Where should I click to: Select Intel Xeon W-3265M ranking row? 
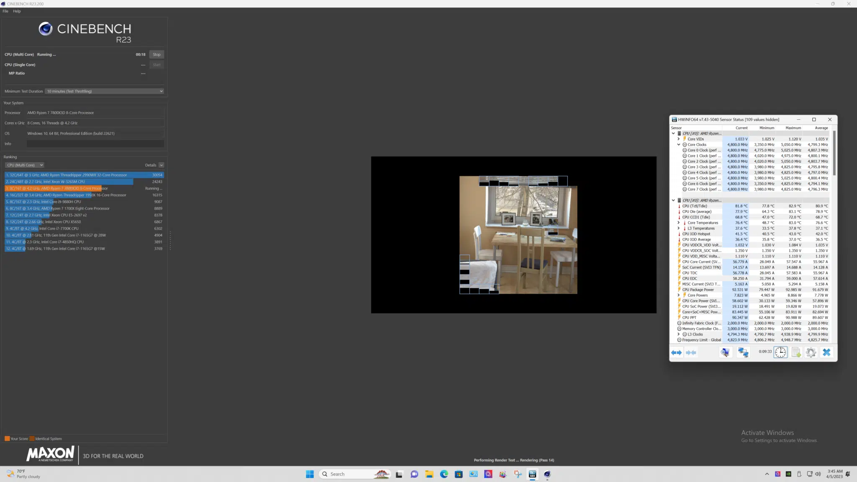[84, 182]
